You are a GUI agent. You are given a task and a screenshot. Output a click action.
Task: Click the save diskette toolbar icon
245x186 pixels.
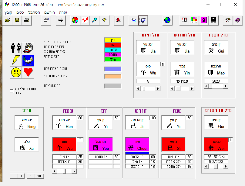pos(17,20)
